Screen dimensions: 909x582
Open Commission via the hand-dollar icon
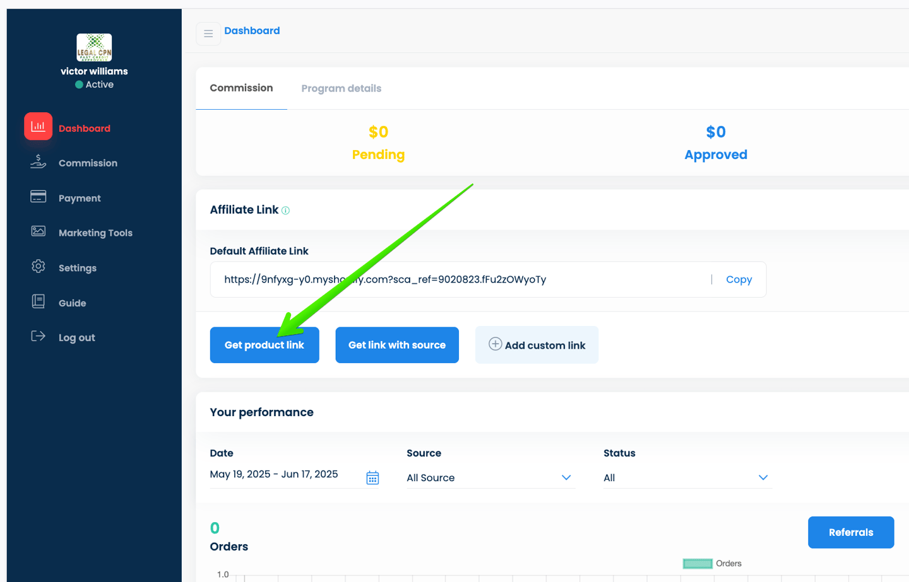tap(38, 162)
